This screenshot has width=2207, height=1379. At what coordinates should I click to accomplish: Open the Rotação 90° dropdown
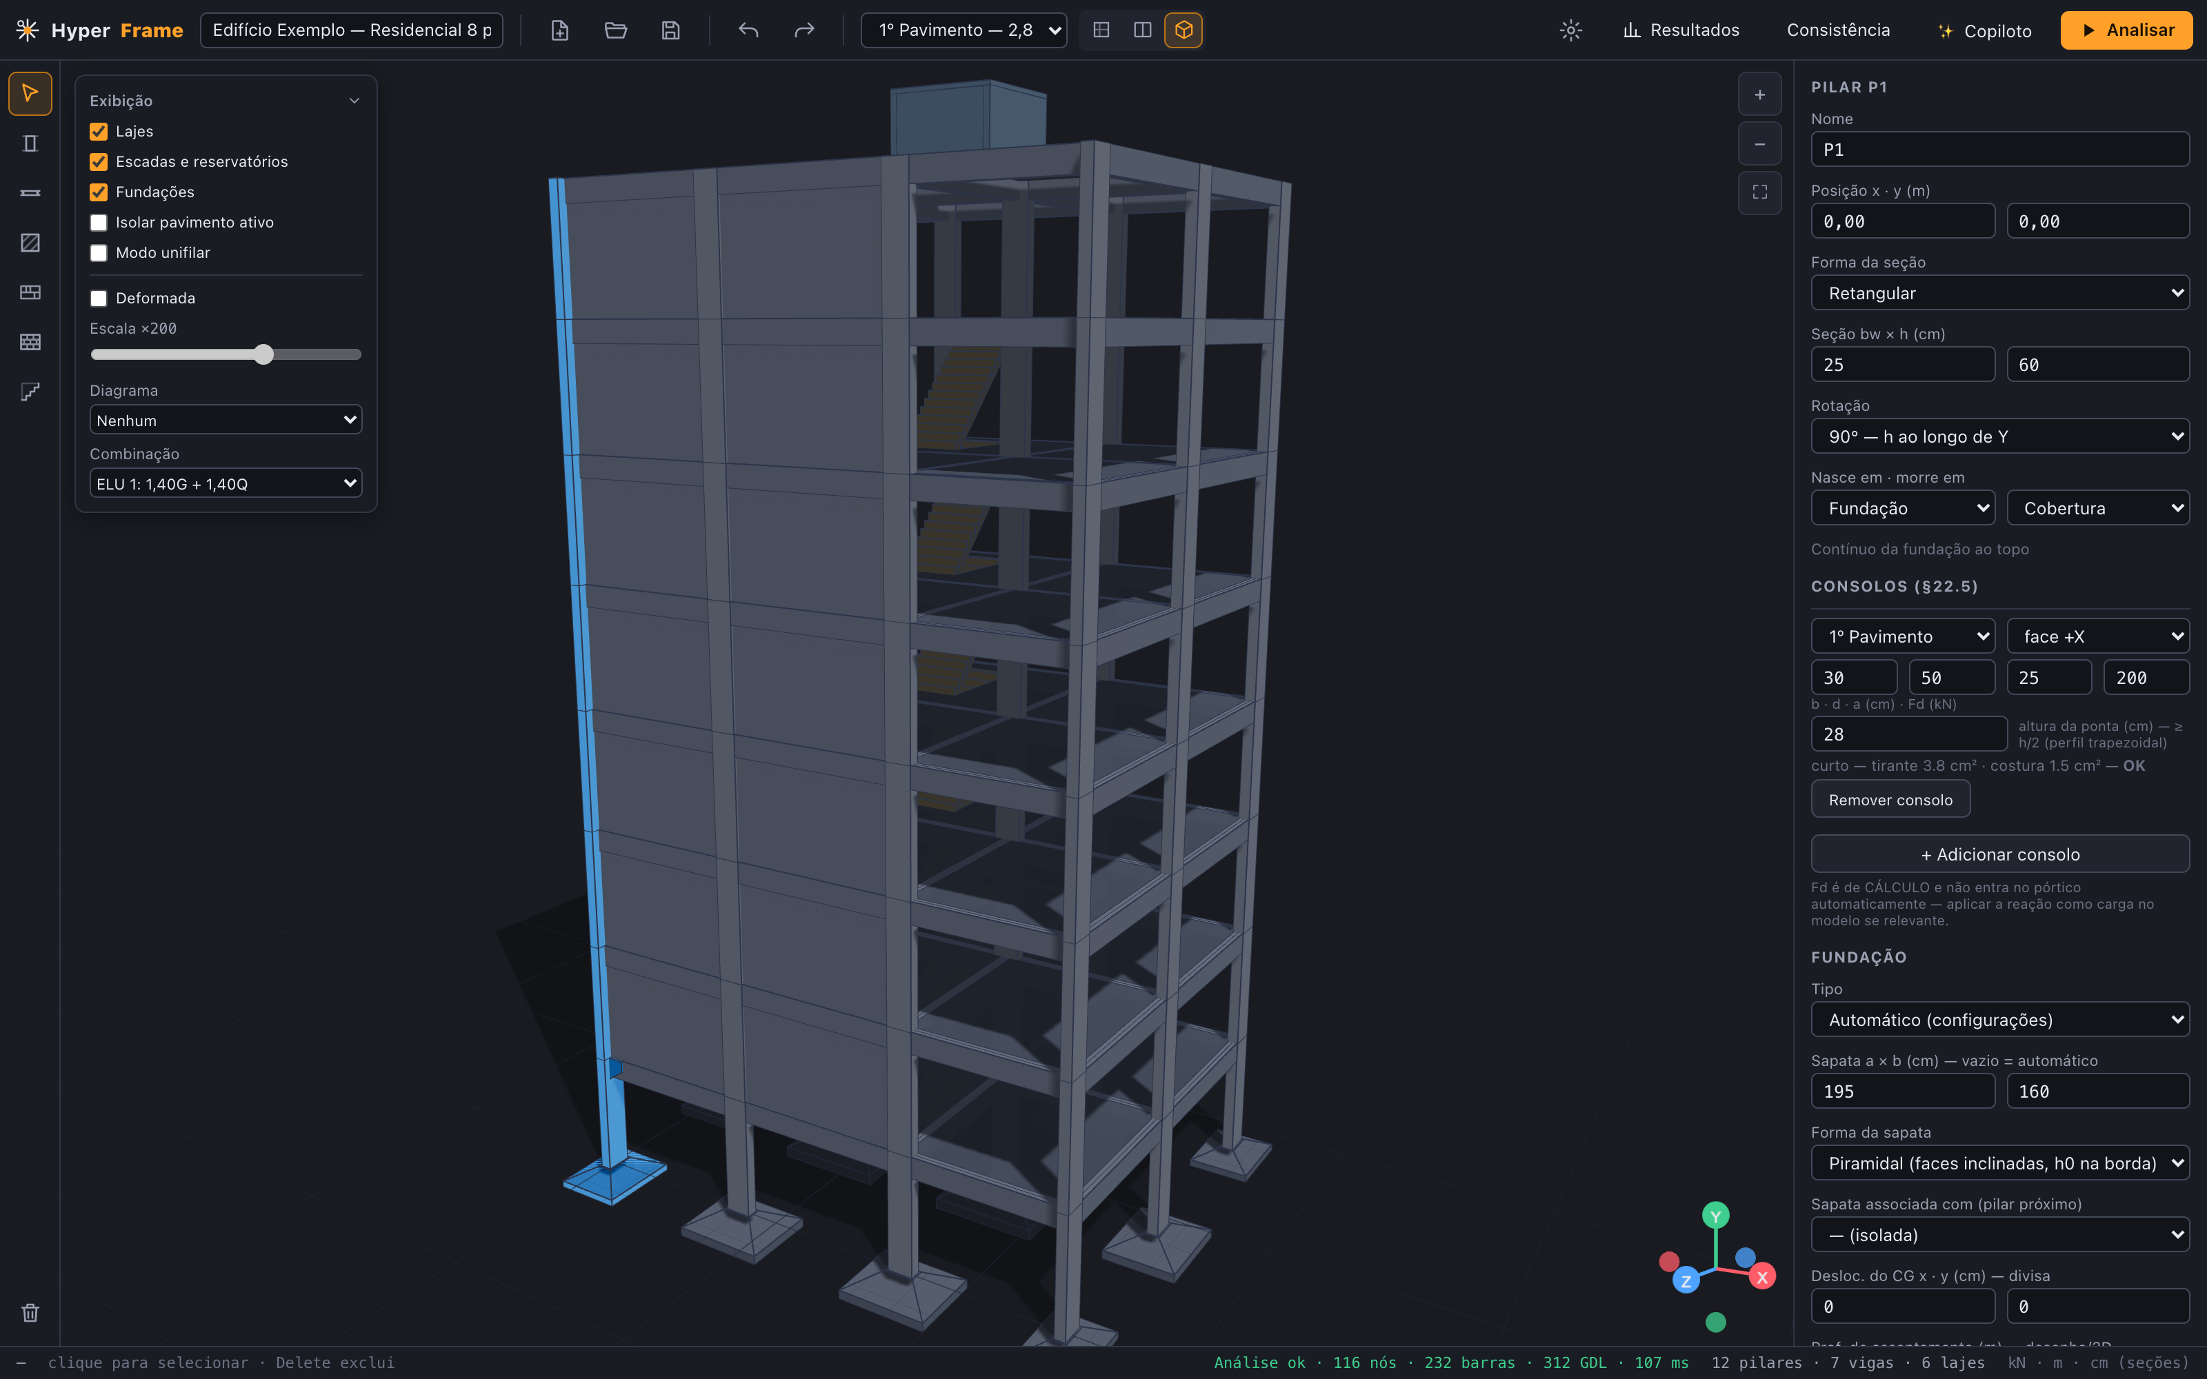point(2000,436)
